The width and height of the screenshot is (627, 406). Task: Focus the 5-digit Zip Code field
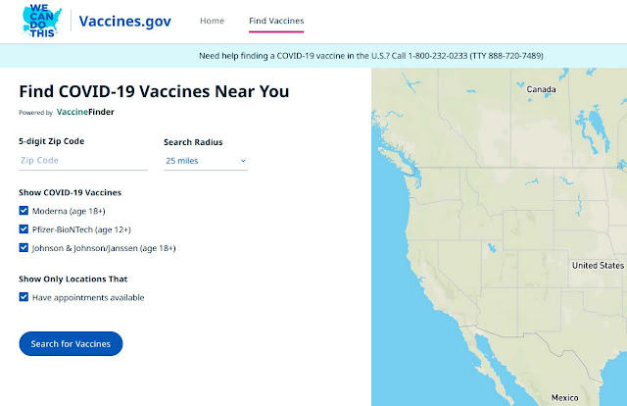pyautogui.click(x=83, y=160)
